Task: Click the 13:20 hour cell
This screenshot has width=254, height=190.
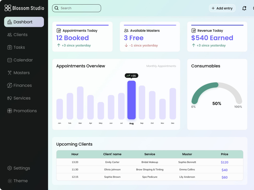Action: [75, 162]
